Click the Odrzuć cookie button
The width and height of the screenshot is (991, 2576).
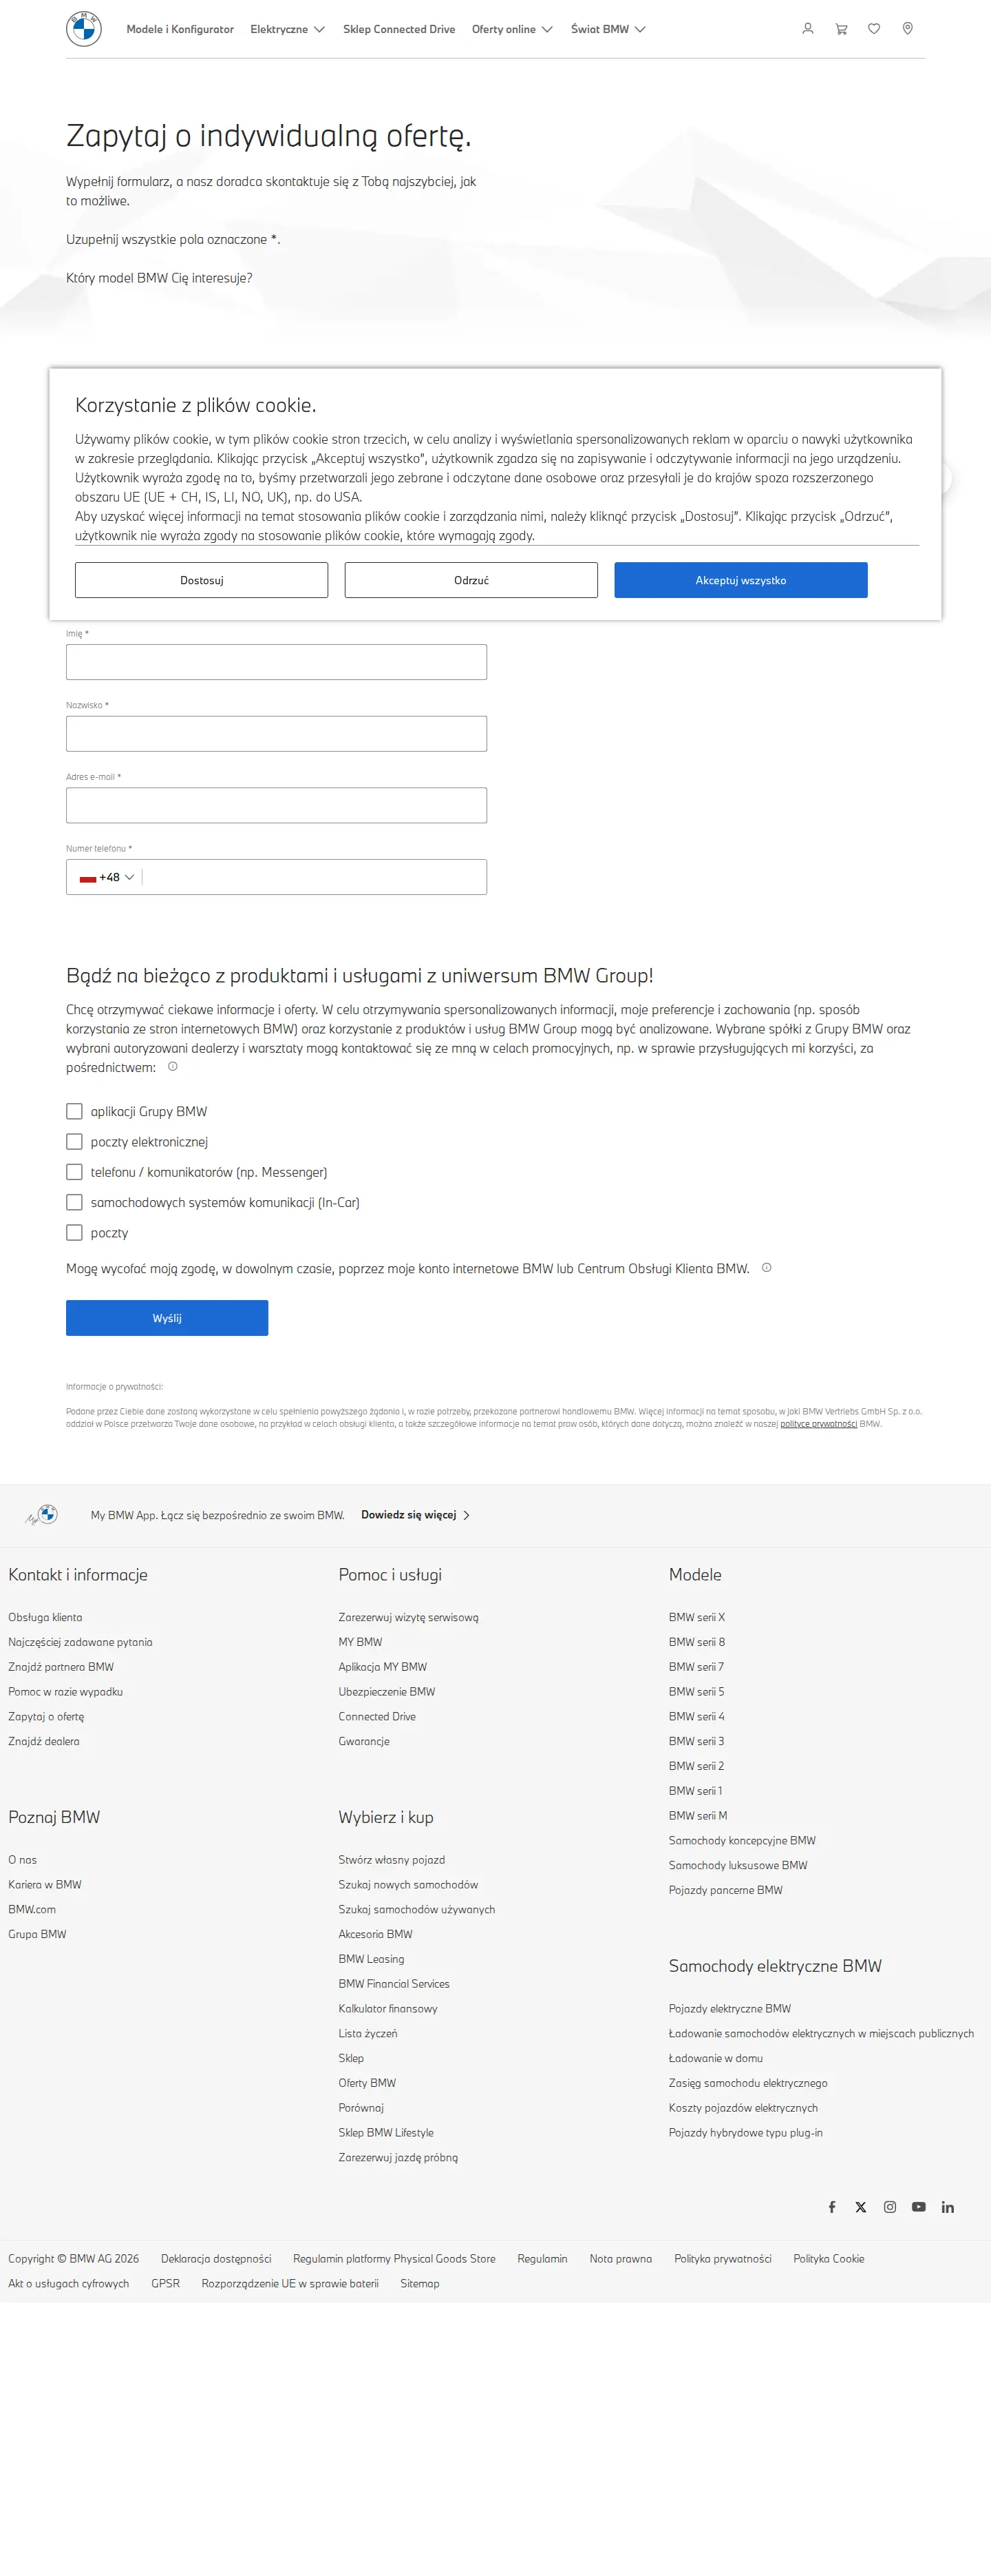point(471,580)
